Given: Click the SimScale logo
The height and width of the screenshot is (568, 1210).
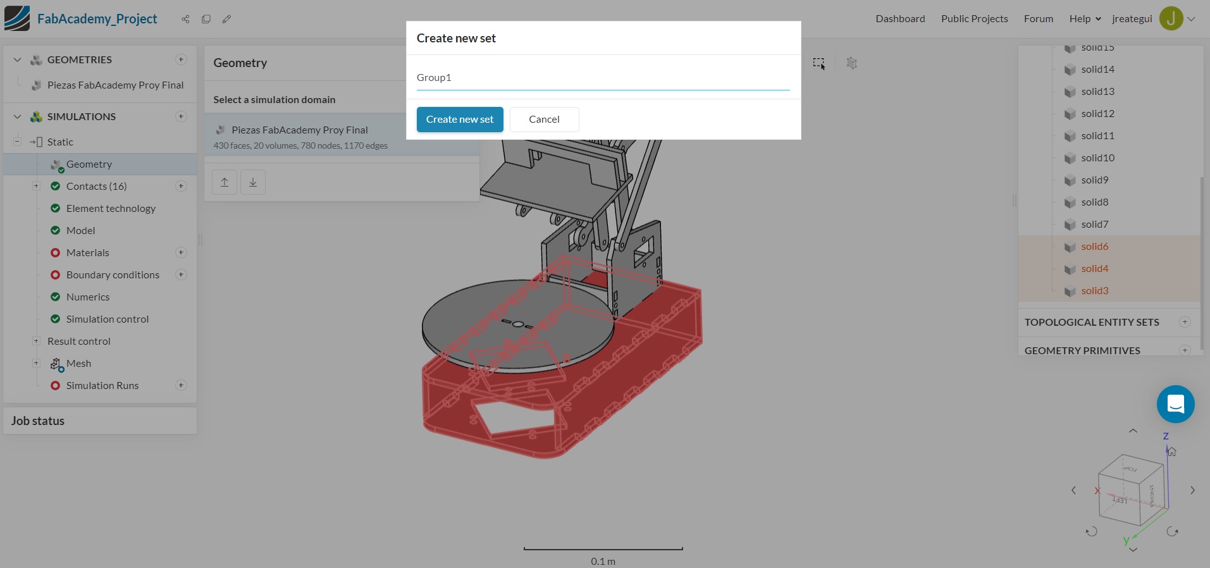Looking at the screenshot, I should tap(17, 18).
